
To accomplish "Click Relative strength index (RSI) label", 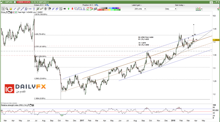I will click(14, 105).
